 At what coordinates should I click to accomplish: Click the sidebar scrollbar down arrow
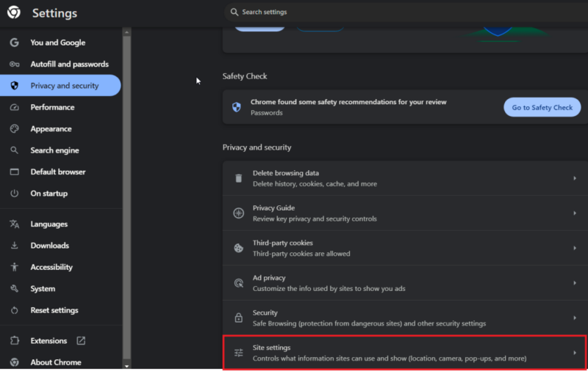pyautogui.click(x=126, y=366)
